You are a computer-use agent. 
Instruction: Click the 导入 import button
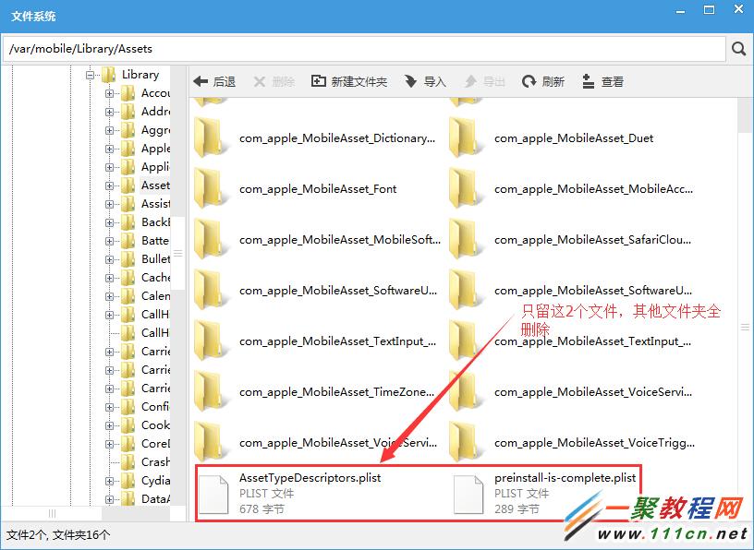(425, 81)
